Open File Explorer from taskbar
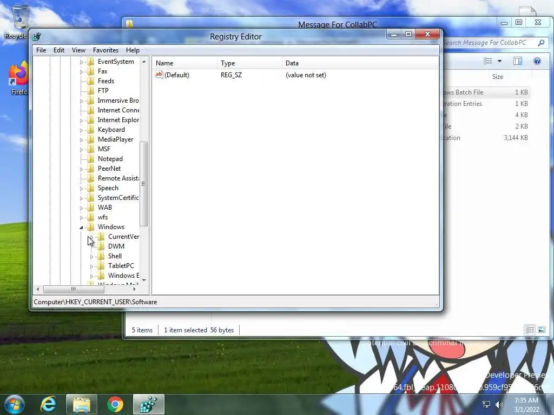Viewport: 554px width, 415px height. (82, 404)
